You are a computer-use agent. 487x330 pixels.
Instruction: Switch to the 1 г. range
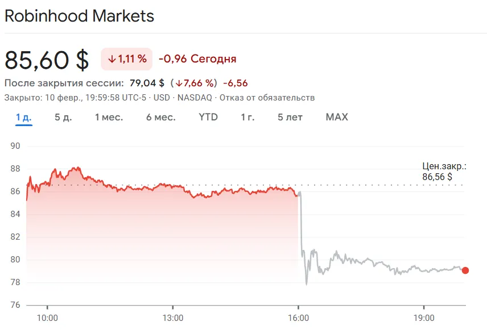coord(247,117)
